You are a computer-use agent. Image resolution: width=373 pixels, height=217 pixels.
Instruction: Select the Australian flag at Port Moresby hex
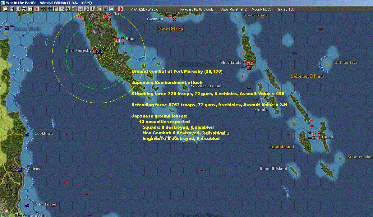[x=98, y=52]
